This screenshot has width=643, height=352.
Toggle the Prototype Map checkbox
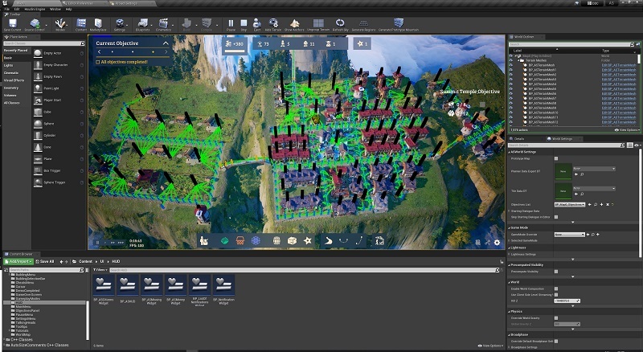tap(556, 158)
